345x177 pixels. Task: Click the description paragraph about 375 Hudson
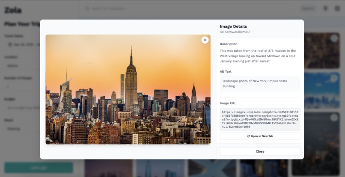pyautogui.click(x=258, y=56)
